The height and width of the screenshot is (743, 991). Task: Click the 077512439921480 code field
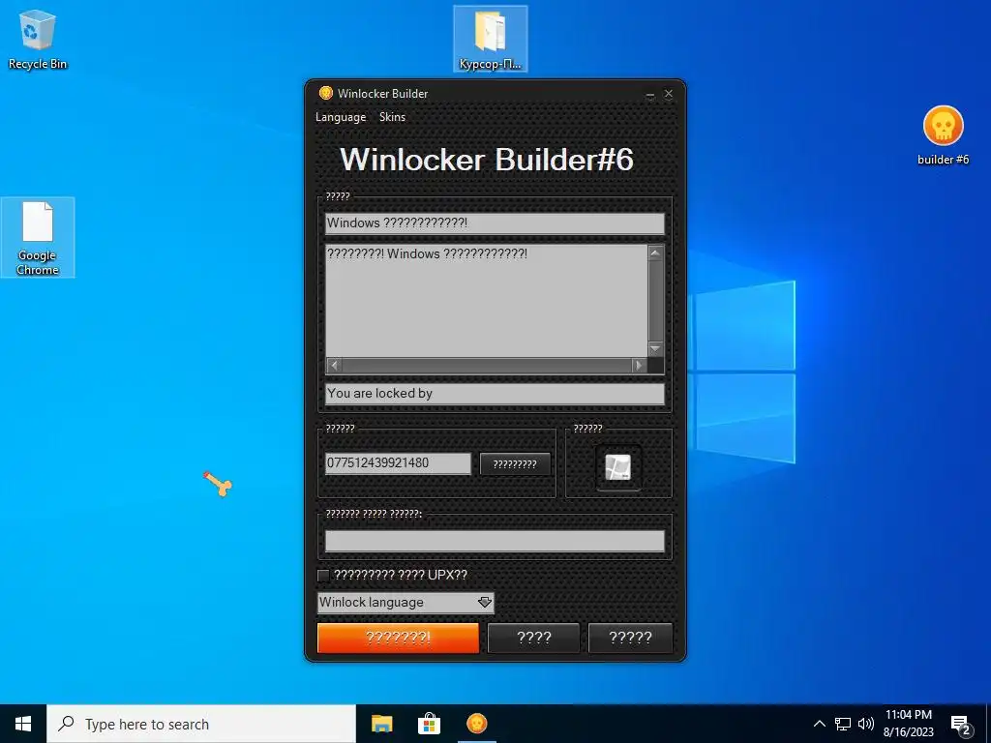pyautogui.click(x=398, y=463)
